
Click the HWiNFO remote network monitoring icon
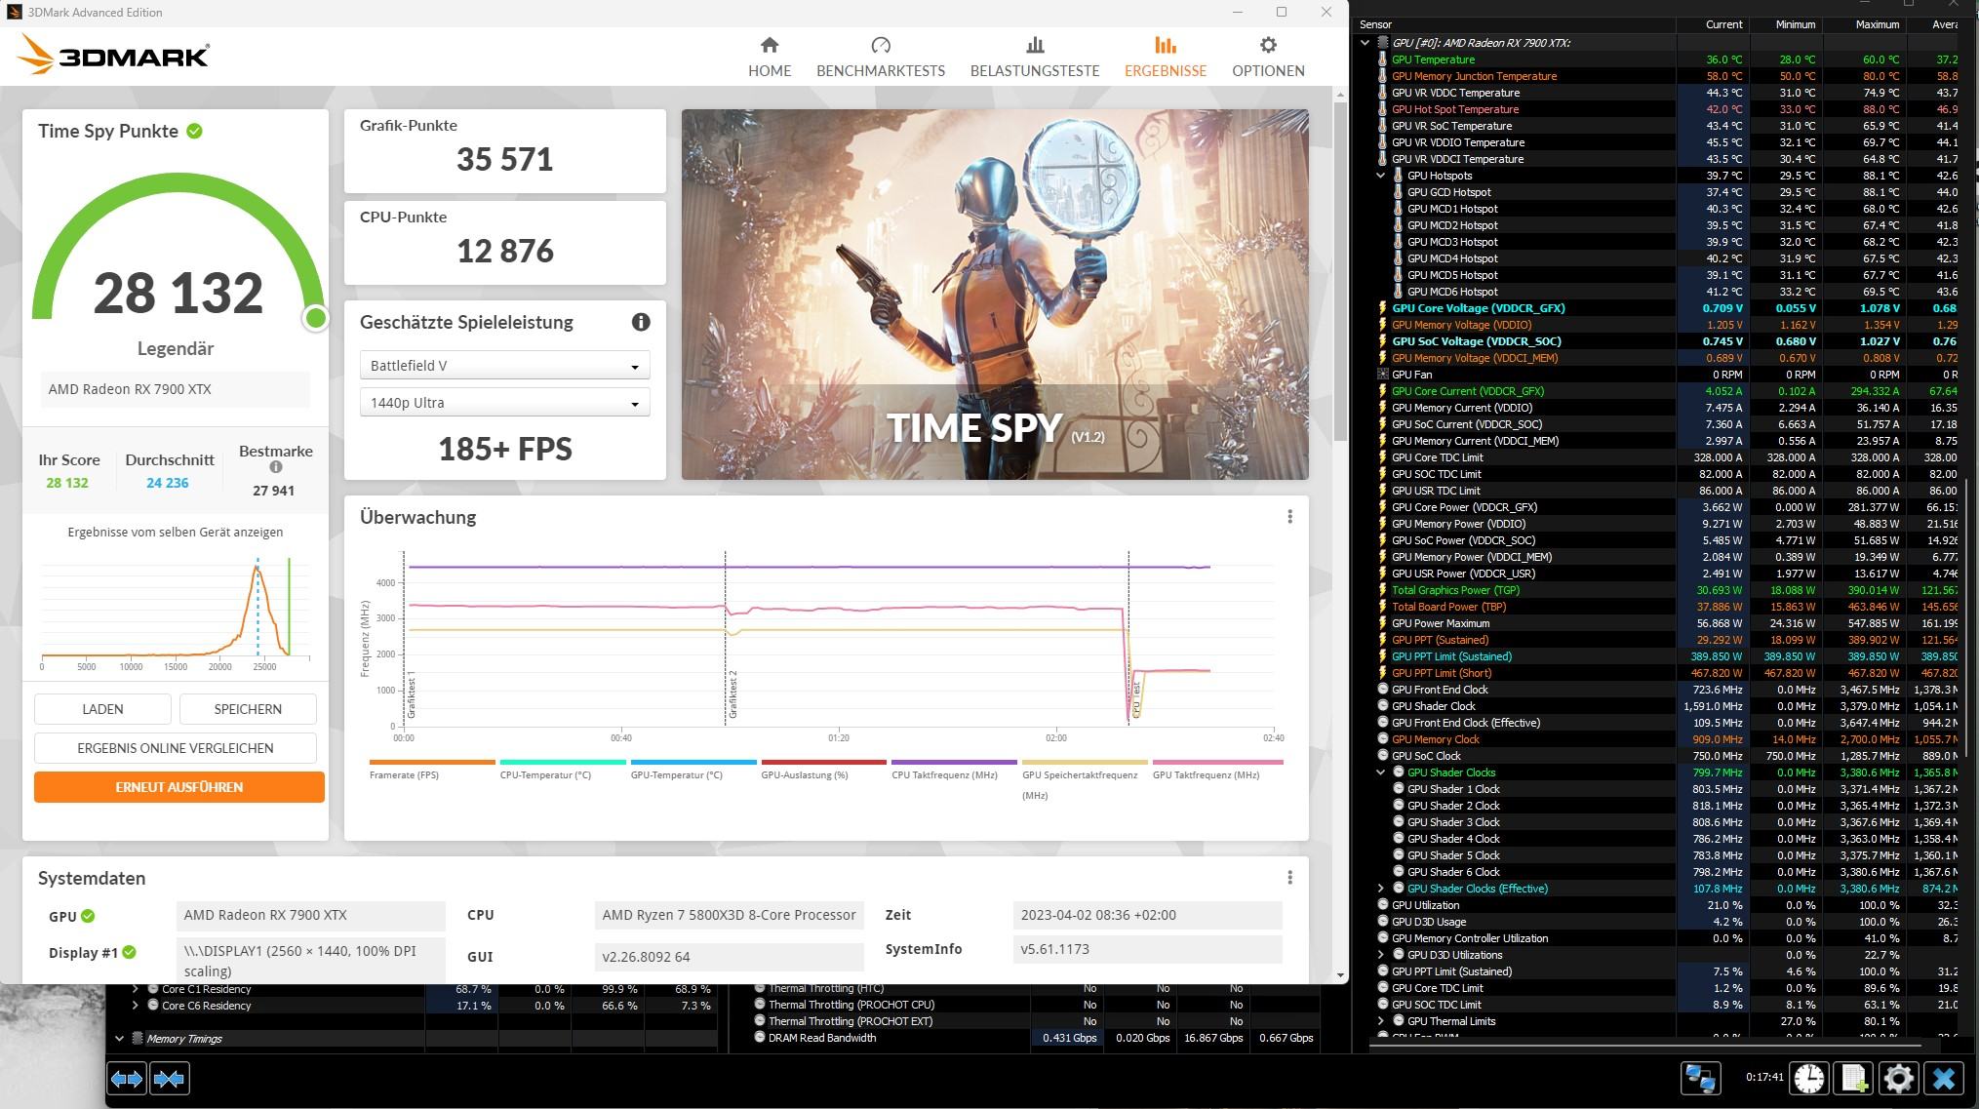pos(1700,1078)
